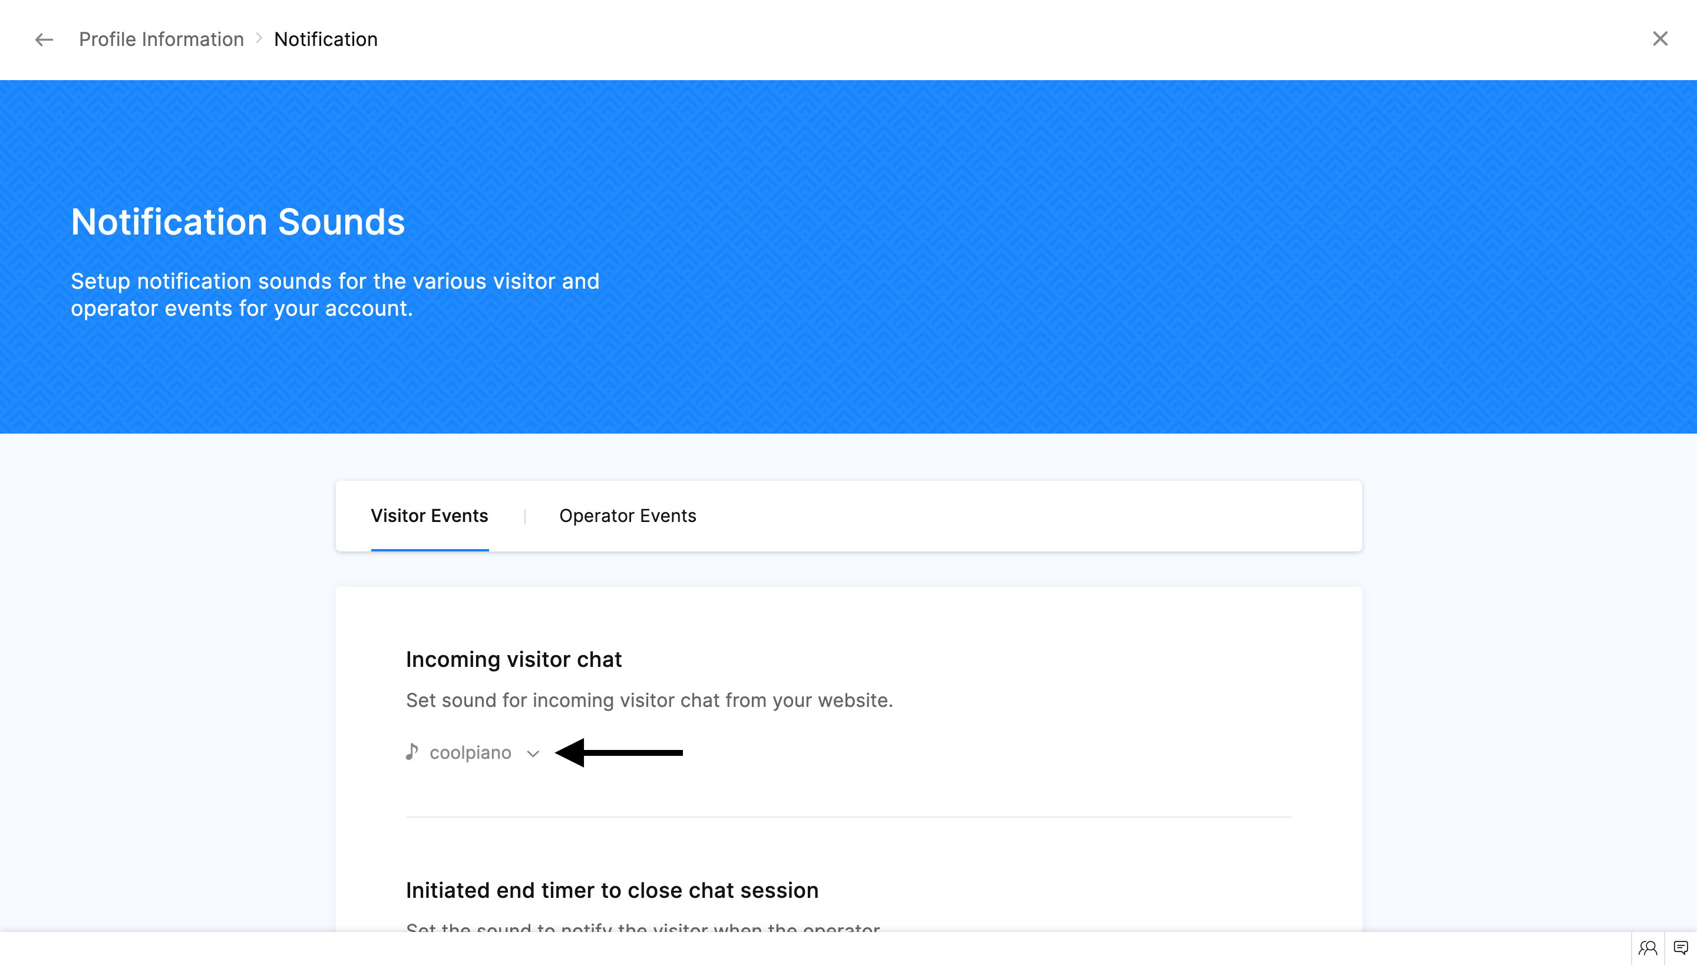Click the Notification Sounds banner heading
This screenshot has height=965, width=1697.
(x=237, y=222)
